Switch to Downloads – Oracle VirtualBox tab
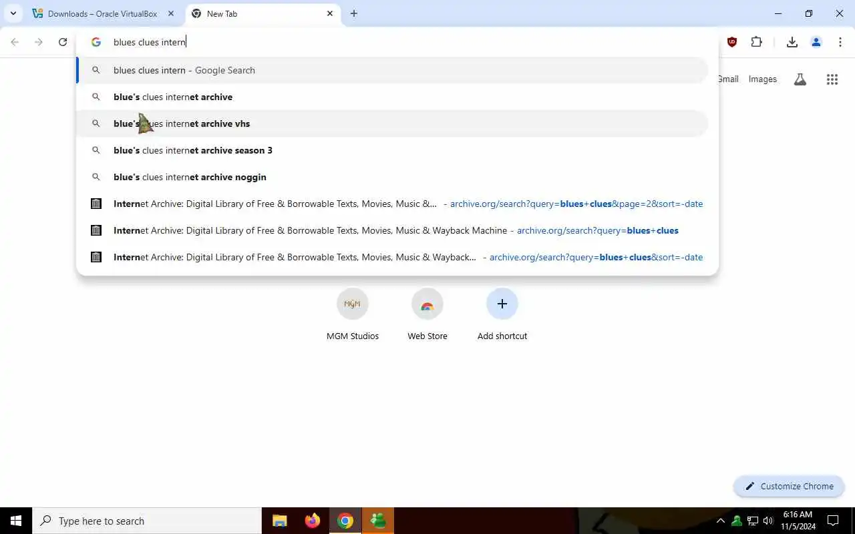The width and height of the screenshot is (855, 534). pos(103,13)
